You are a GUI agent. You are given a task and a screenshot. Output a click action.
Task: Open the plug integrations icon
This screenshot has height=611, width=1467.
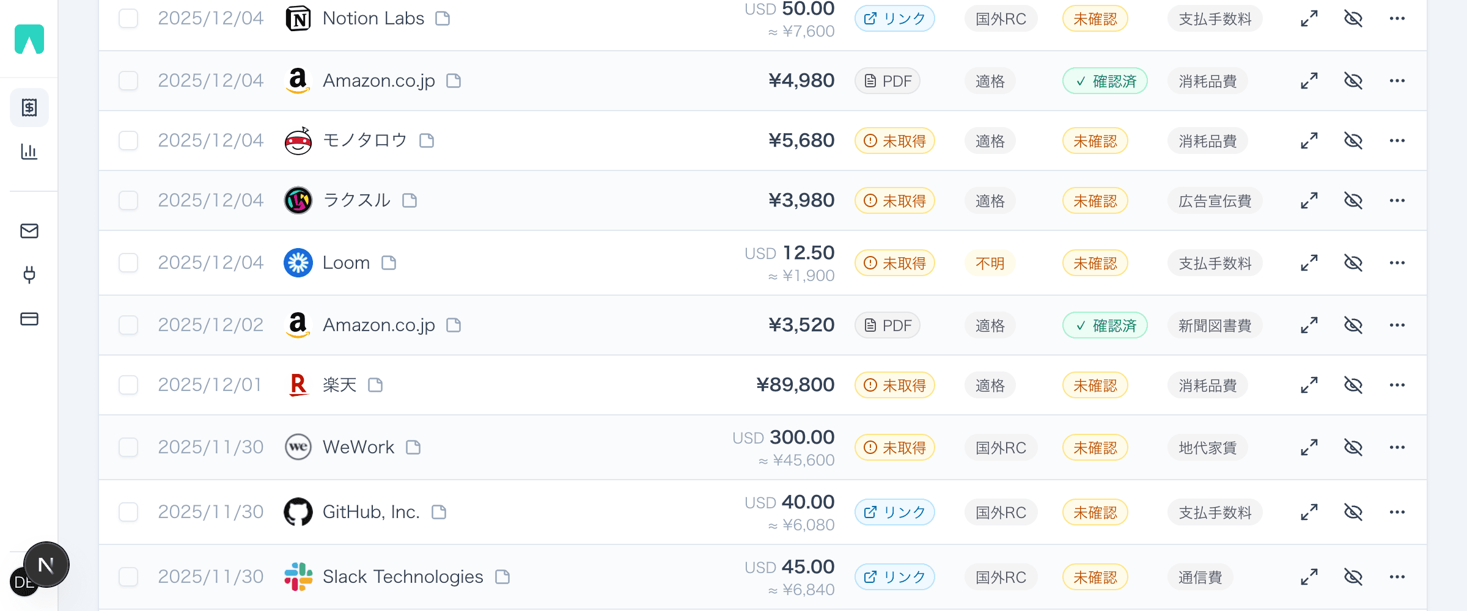pos(29,275)
